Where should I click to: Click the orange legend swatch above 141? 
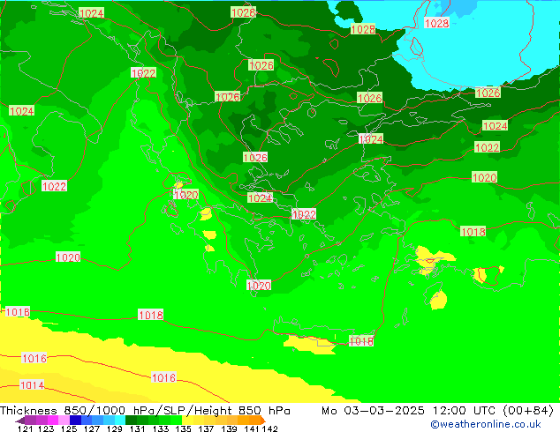[x=254, y=421]
